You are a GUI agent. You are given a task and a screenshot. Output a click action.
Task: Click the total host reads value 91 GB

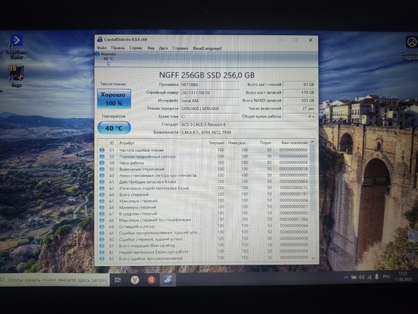[299, 85]
